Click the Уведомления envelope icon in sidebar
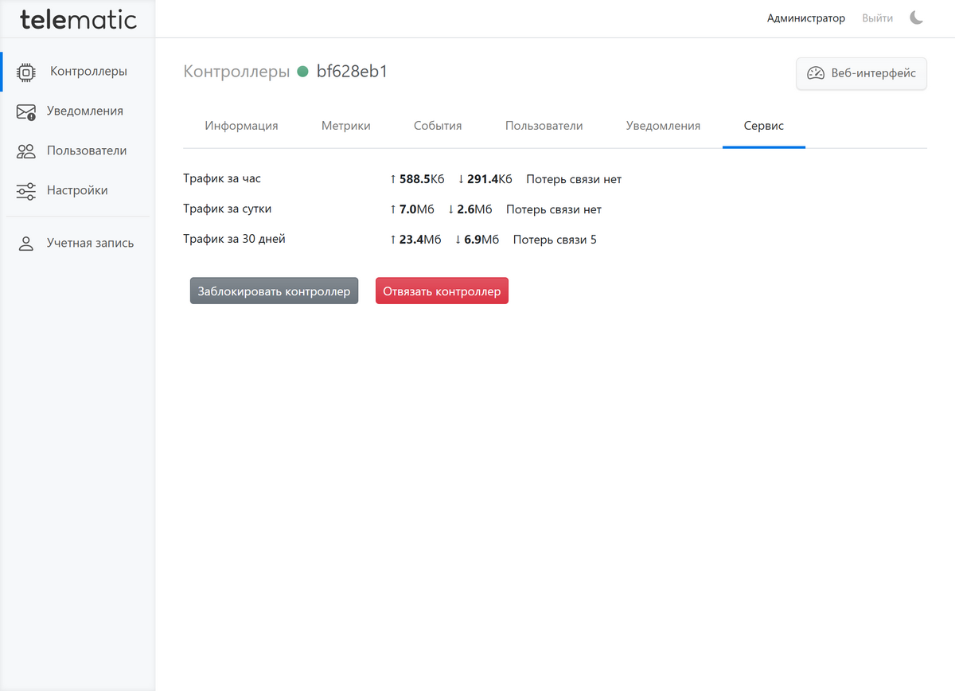The image size is (955, 691). coord(26,111)
